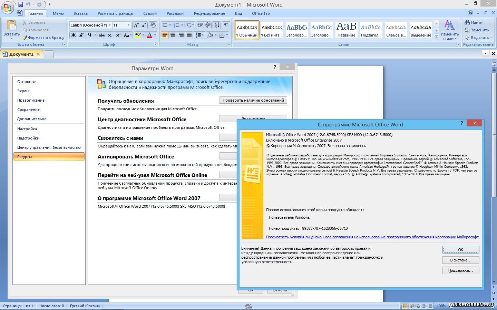Click the Undo arrow icon
The width and height of the screenshot is (497, 310).
pyautogui.click(x=29, y=4)
